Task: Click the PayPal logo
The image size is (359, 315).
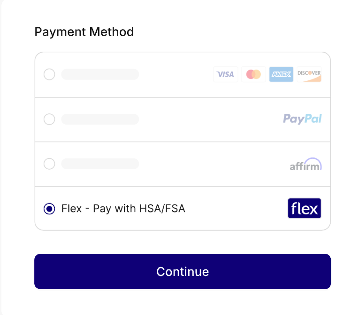Action: coord(302,119)
